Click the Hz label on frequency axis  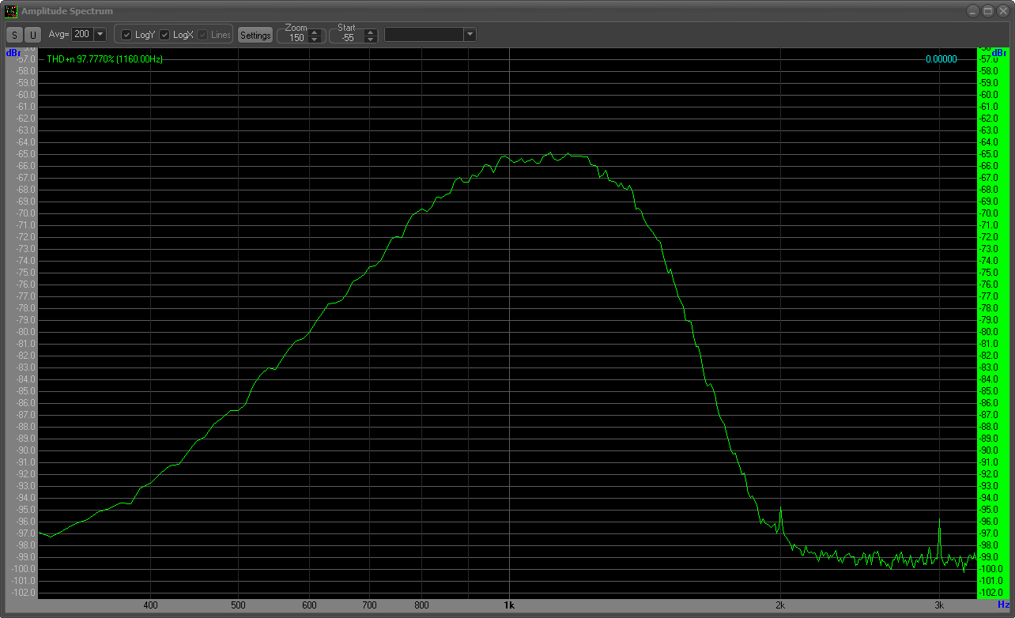[x=1003, y=605]
